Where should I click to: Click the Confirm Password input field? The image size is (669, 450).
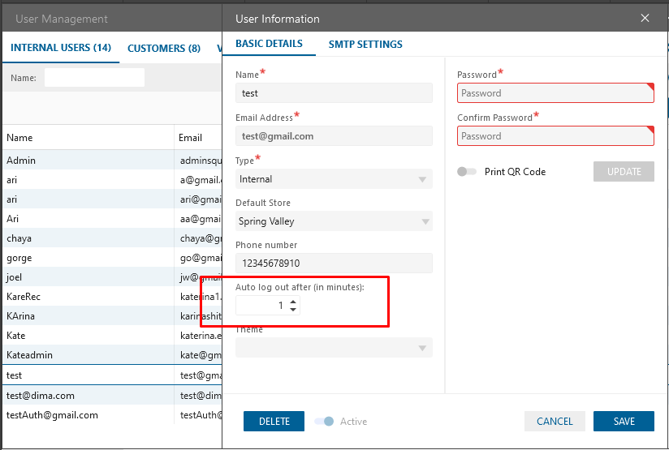[555, 136]
